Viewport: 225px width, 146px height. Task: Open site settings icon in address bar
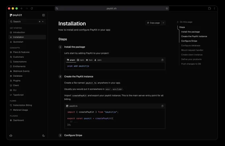coord(57,9)
